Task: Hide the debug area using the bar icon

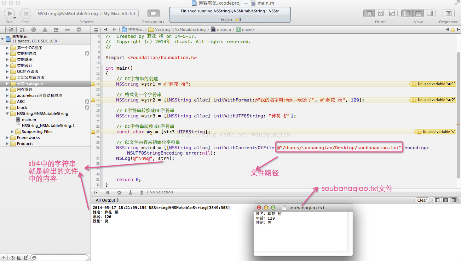Action: 97,192
